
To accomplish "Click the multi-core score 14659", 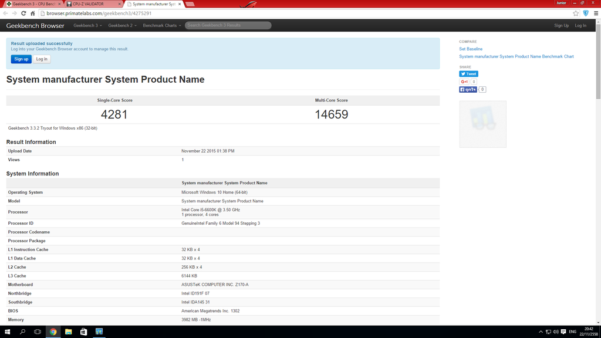I will click(332, 114).
